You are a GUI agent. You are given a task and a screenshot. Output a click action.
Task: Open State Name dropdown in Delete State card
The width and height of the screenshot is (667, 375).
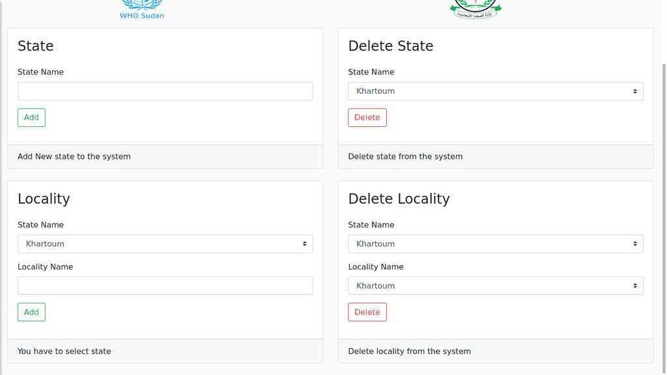point(496,91)
